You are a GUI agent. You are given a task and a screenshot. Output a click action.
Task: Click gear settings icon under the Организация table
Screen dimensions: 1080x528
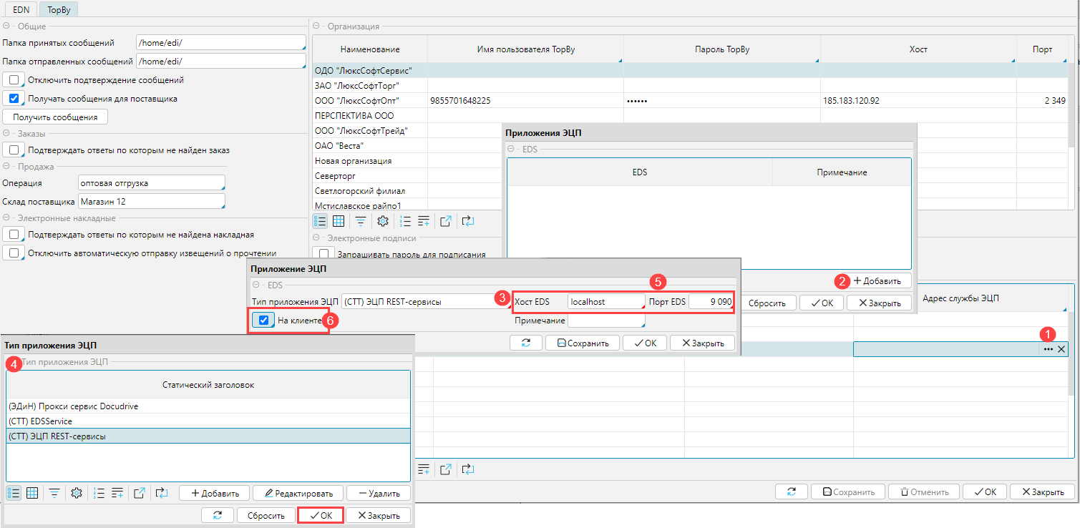(383, 221)
